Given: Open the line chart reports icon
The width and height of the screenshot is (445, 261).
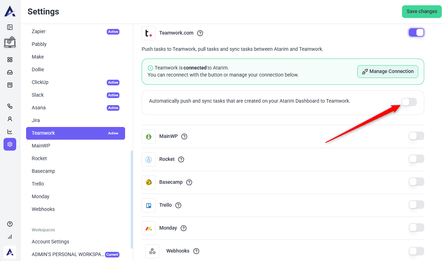Looking at the screenshot, I should 10,132.
